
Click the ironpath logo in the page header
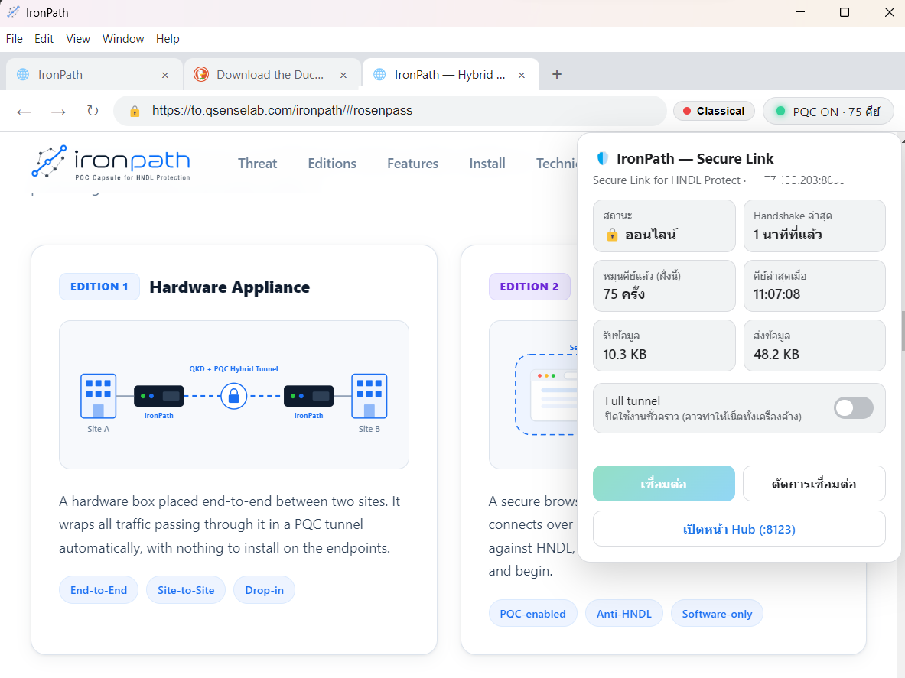coord(111,162)
